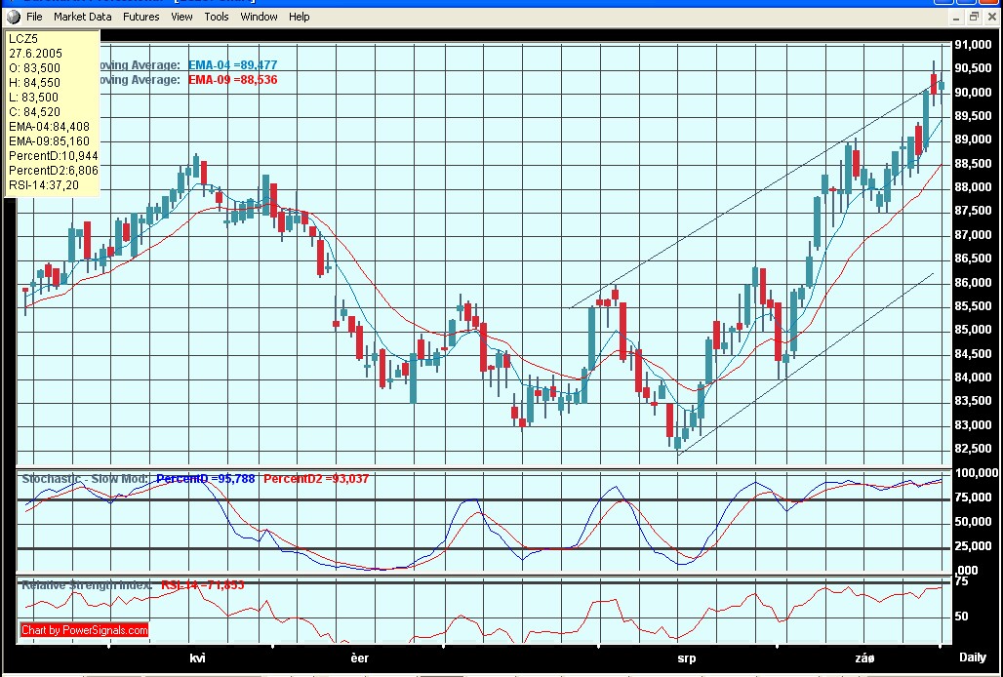The image size is (1003, 677).
Task: Click the 75,000 stochastic axis label
Action: 974,498
